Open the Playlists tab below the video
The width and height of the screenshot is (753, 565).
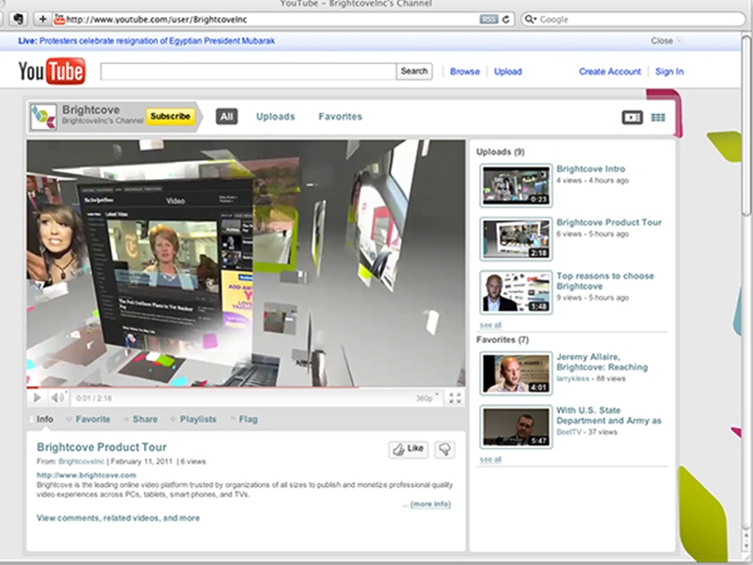pyautogui.click(x=198, y=419)
